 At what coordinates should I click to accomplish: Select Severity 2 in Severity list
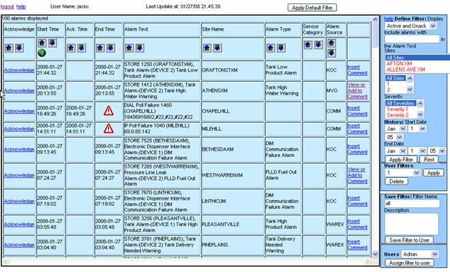[x=397, y=115]
